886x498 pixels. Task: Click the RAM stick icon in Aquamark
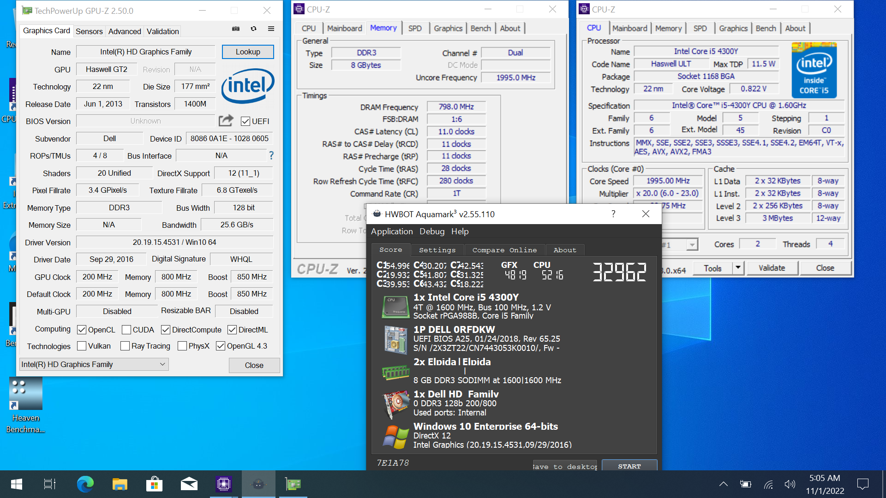click(395, 372)
